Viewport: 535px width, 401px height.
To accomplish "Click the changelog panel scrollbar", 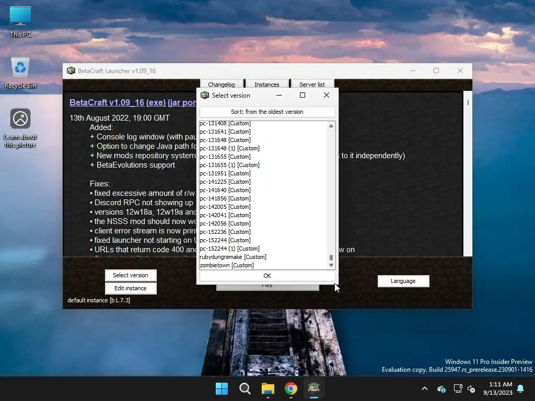I will pos(468,102).
